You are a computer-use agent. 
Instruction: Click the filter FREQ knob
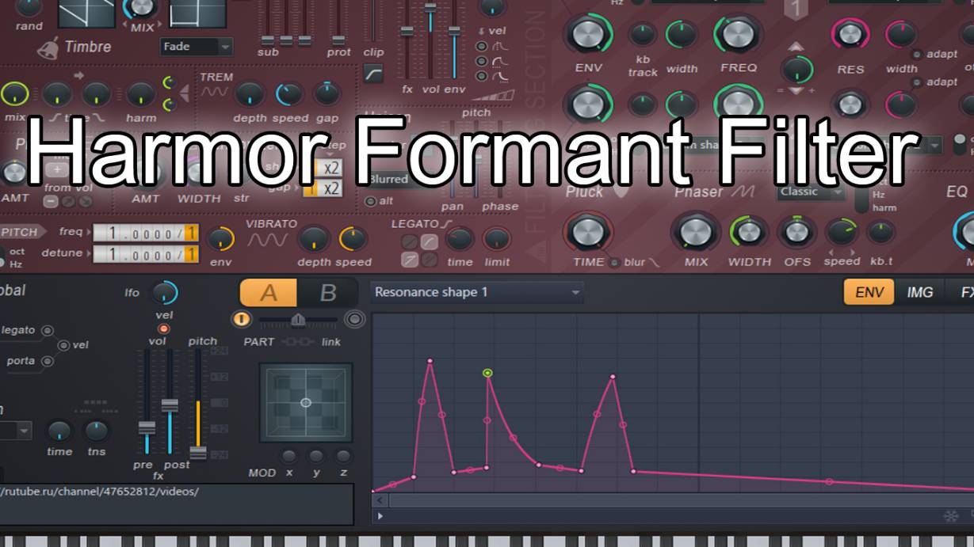(x=738, y=34)
